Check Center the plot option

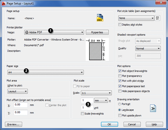[47, 105]
